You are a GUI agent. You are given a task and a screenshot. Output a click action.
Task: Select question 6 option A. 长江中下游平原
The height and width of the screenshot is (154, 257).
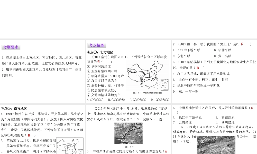187,118
